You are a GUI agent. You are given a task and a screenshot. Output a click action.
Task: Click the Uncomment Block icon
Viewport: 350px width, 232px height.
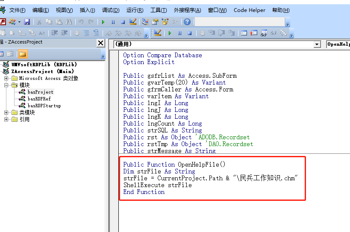(96, 33)
